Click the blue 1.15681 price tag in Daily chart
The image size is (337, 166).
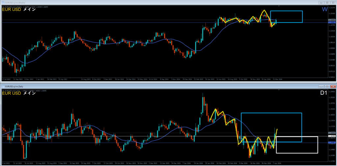[332, 142]
